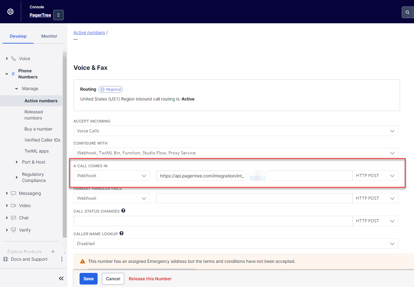Image resolution: width=414 pixels, height=287 pixels.
Task: Click the Save button
Action: coord(88,279)
